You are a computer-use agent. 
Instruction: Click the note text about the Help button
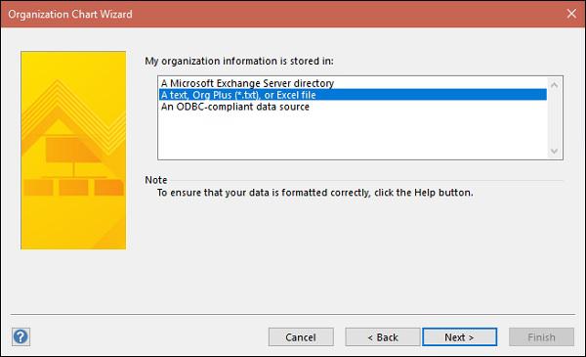pyautogui.click(x=315, y=193)
